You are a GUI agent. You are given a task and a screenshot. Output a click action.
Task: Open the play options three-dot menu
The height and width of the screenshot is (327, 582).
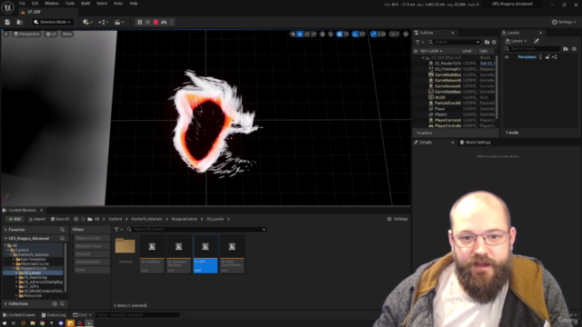(x=172, y=22)
